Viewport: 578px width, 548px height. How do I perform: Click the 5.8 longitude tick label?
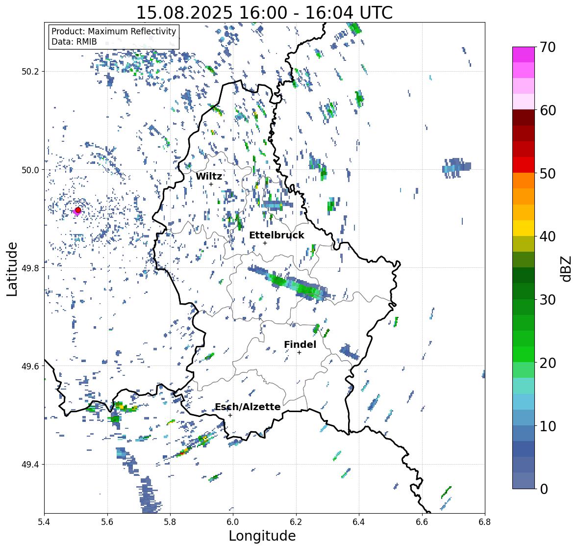coord(170,522)
